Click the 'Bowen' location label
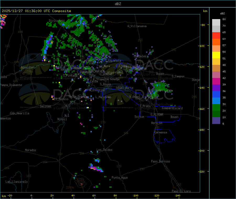Image resolution: width=236 pixels, height=199 pixels. pos(175,117)
